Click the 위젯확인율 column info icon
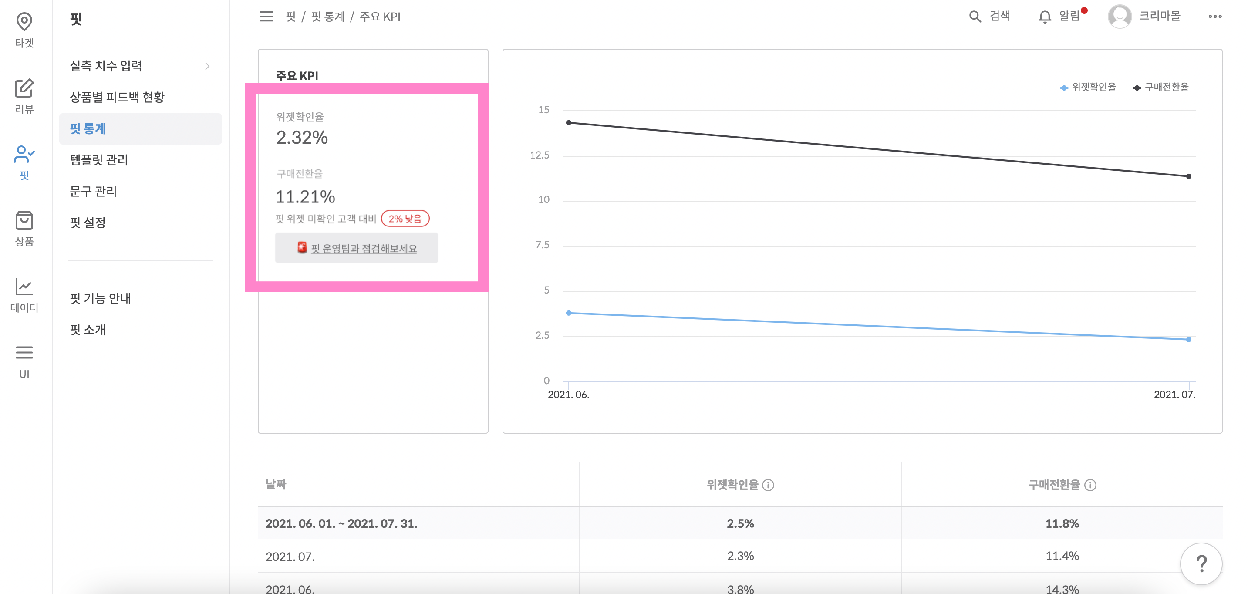Image resolution: width=1248 pixels, height=594 pixels. 768,485
